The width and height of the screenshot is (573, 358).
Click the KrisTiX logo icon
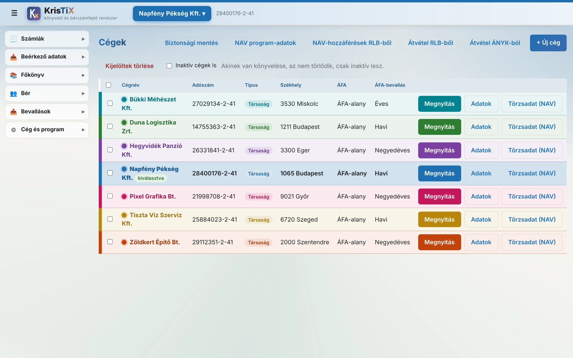[34, 13]
